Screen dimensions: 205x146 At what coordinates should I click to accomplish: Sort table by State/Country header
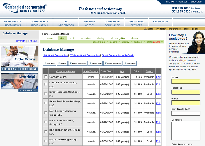point(91,71)
